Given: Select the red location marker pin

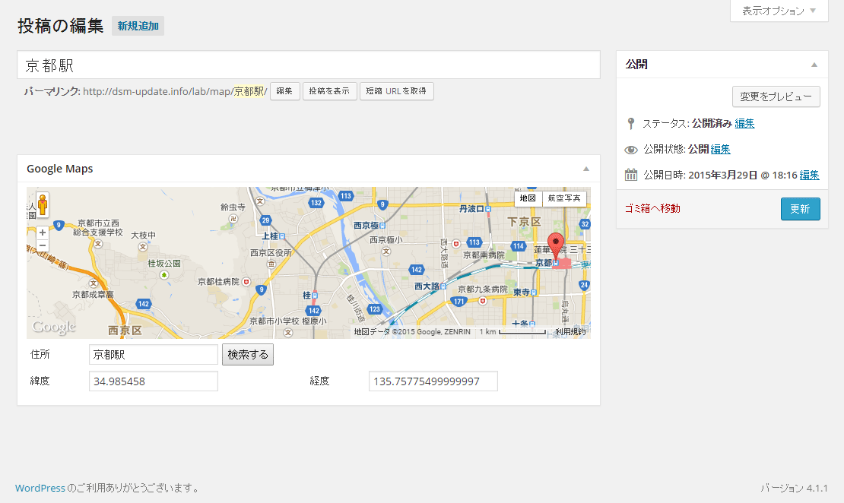Looking at the screenshot, I should (556, 248).
